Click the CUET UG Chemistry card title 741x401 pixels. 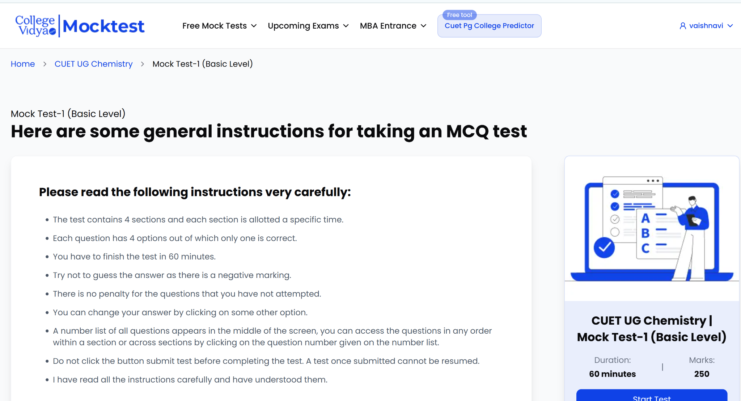[x=652, y=329]
